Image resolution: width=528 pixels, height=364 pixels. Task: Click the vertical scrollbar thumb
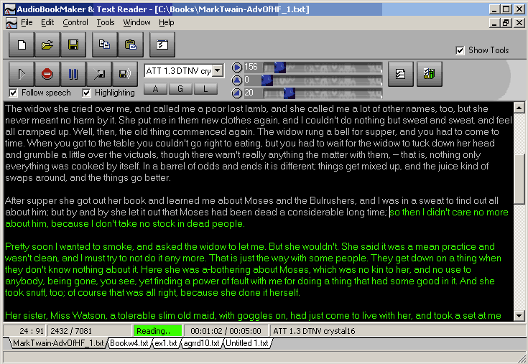coord(519,179)
